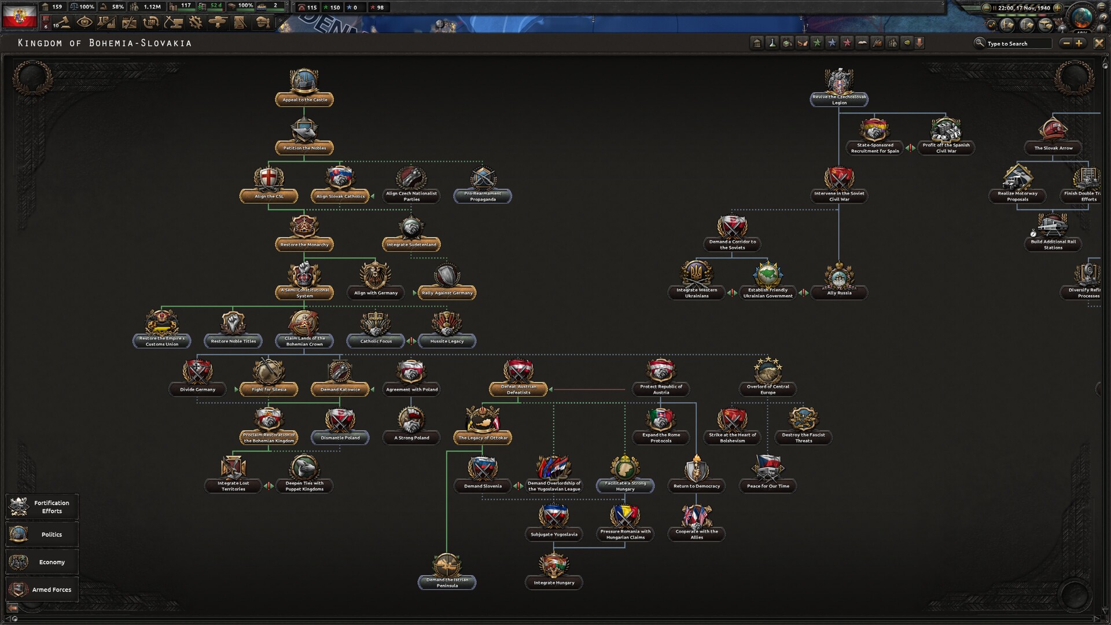Toggle the blue star focus filter

[832, 42]
